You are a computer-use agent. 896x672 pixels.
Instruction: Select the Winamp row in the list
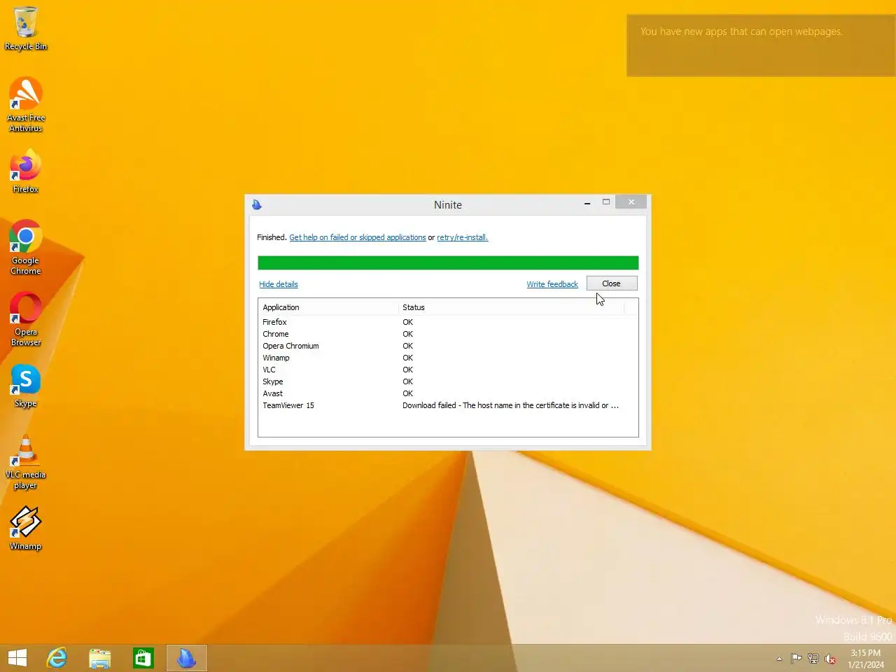tap(448, 358)
